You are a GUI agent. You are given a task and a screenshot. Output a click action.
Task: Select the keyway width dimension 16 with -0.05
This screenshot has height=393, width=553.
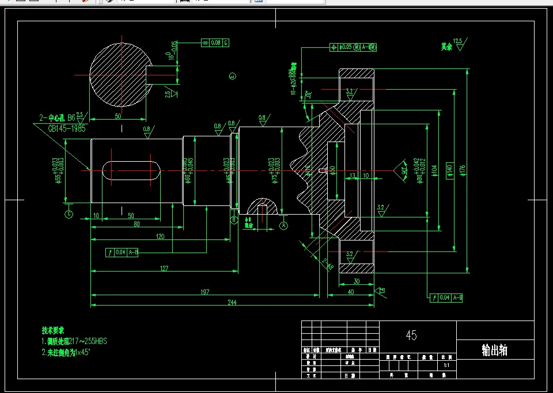(173, 51)
